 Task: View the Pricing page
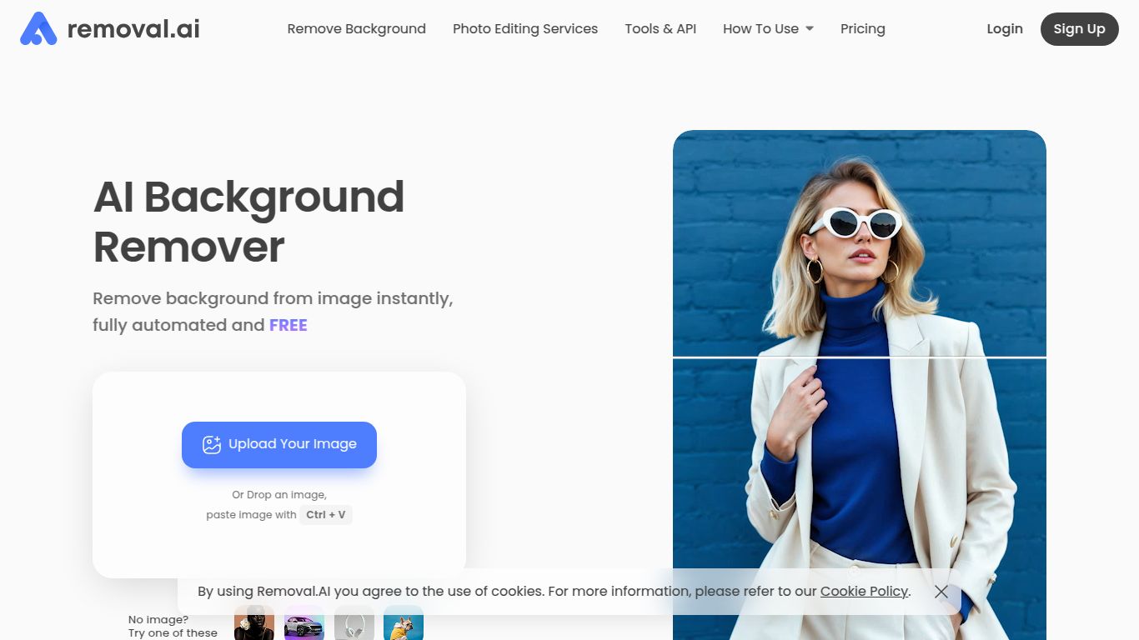(x=863, y=28)
